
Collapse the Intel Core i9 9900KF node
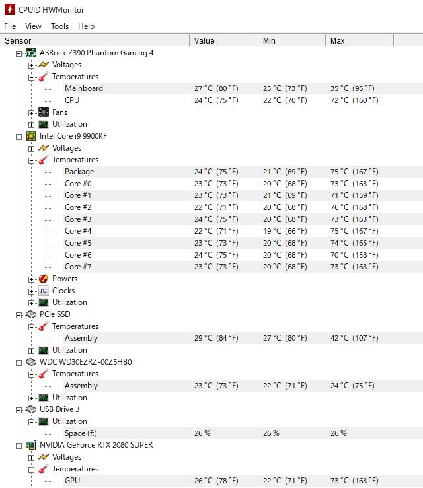19,137
